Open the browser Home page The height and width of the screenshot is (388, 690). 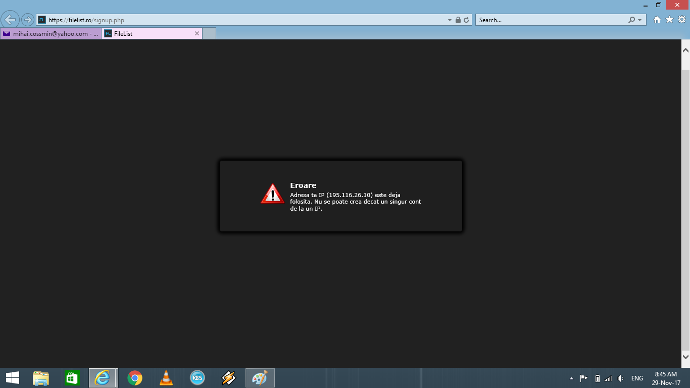[657, 20]
